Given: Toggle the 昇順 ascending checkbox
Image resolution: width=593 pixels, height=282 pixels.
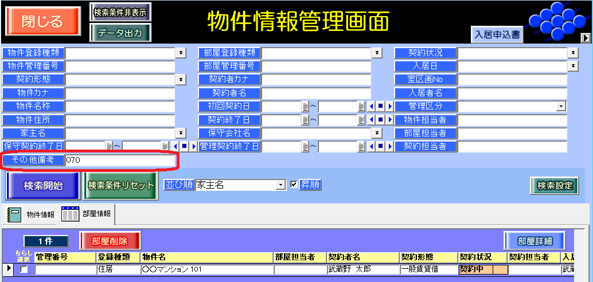Looking at the screenshot, I should tap(294, 185).
